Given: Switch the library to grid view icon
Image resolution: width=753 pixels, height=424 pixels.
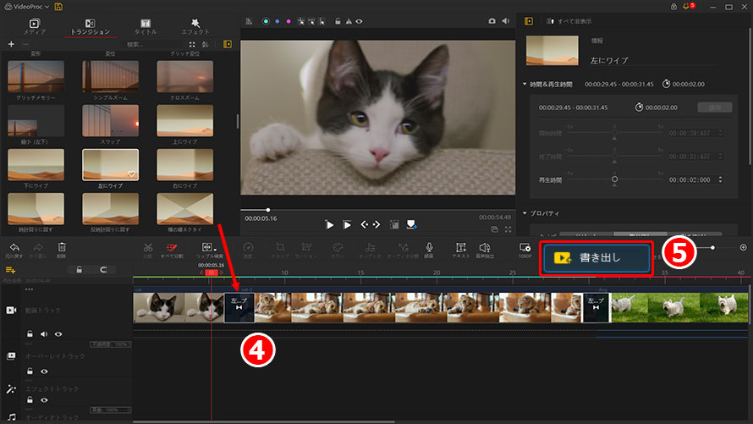Looking at the screenshot, I should [192, 44].
